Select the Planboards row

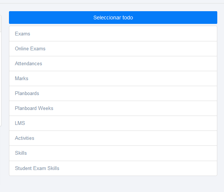(113, 93)
